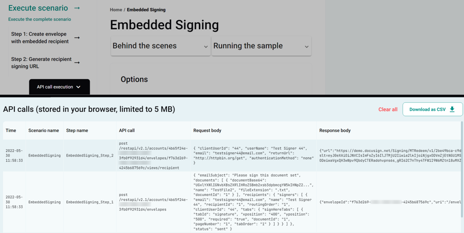Expand the Options section
Viewport: 464px width, 233px height.
[x=134, y=79]
